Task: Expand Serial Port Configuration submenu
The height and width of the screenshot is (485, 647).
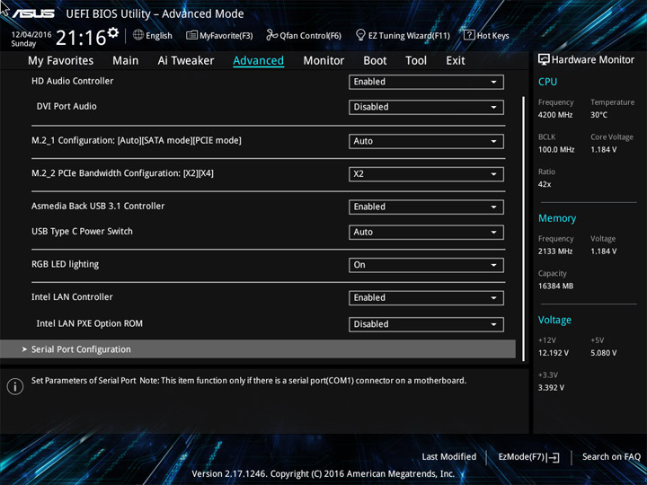Action: coord(258,349)
